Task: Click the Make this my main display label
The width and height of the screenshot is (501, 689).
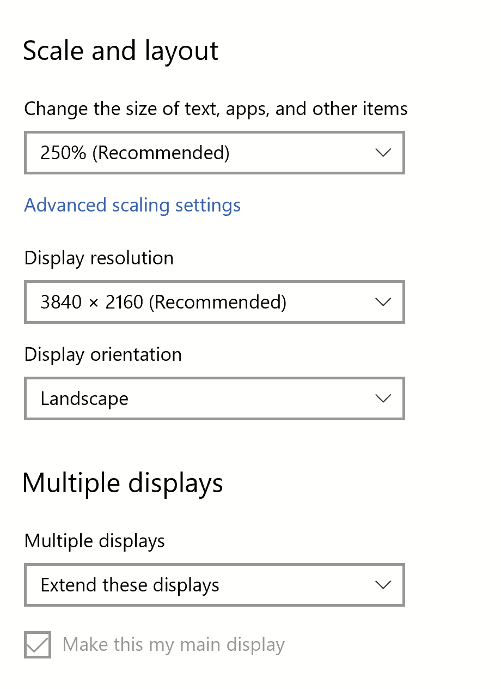Action: (x=174, y=645)
